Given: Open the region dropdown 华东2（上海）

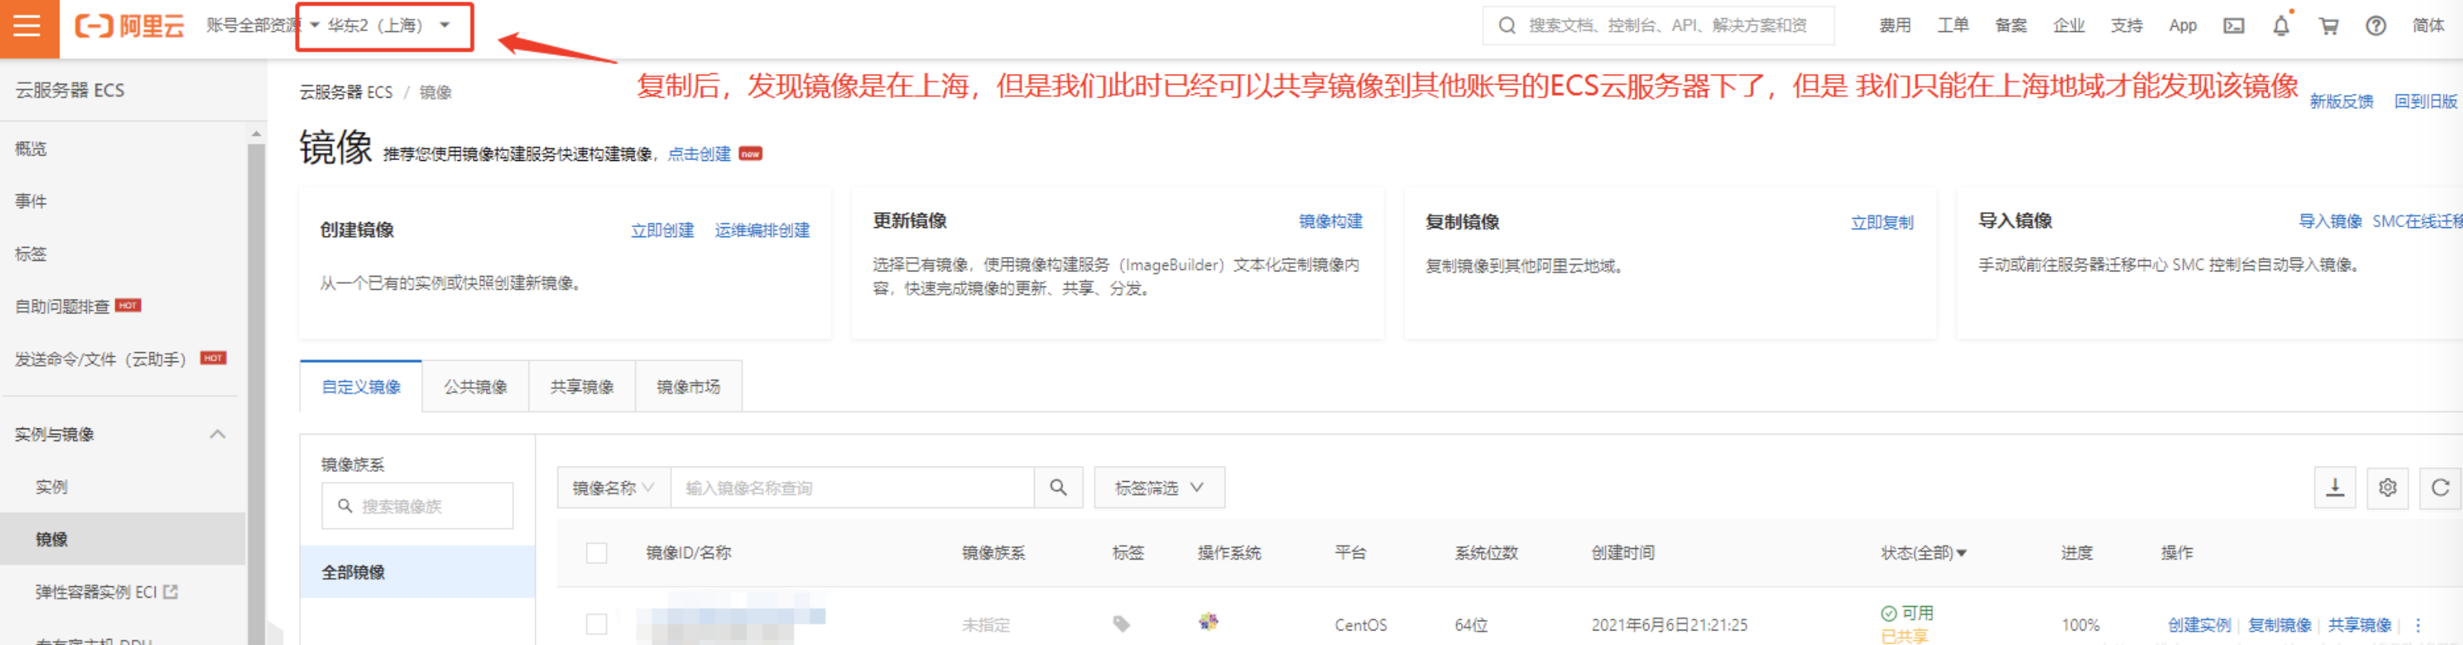Looking at the screenshot, I should click(x=387, y=26).
